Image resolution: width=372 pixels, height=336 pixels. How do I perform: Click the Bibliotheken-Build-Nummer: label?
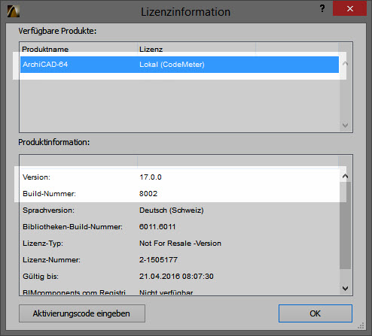point(72,227)
